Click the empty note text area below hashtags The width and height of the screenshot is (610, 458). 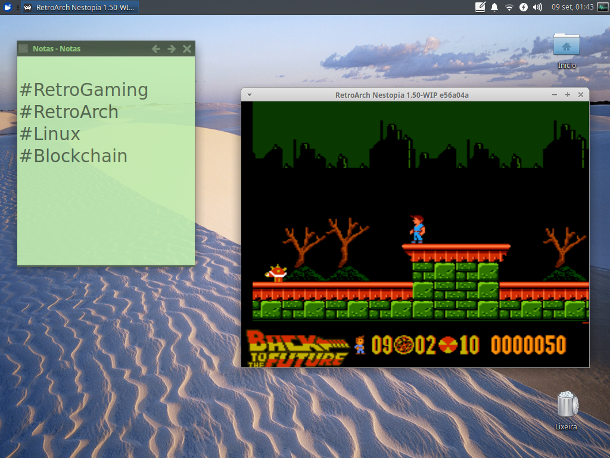click(106, 214)
